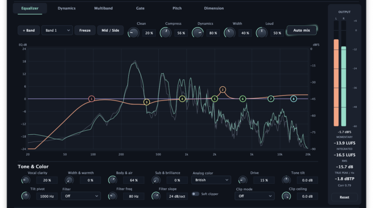
Task: Click the Drive knob
Action: pyautogui.click(x=243, y=180)
